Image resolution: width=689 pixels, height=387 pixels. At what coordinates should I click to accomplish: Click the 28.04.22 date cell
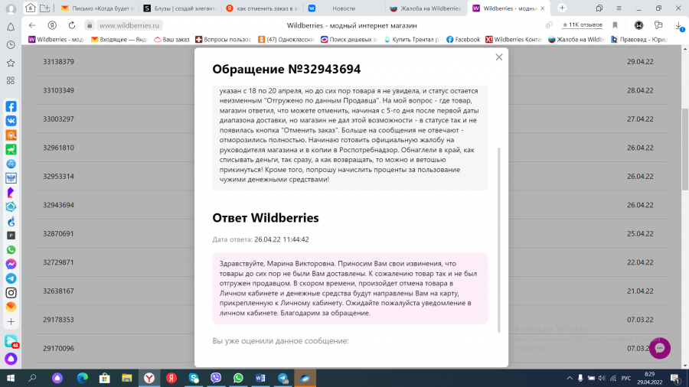point(640,90)
